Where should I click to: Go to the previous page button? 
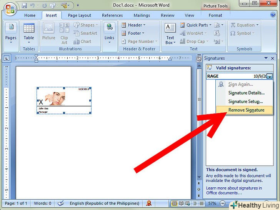pos(199,183)
